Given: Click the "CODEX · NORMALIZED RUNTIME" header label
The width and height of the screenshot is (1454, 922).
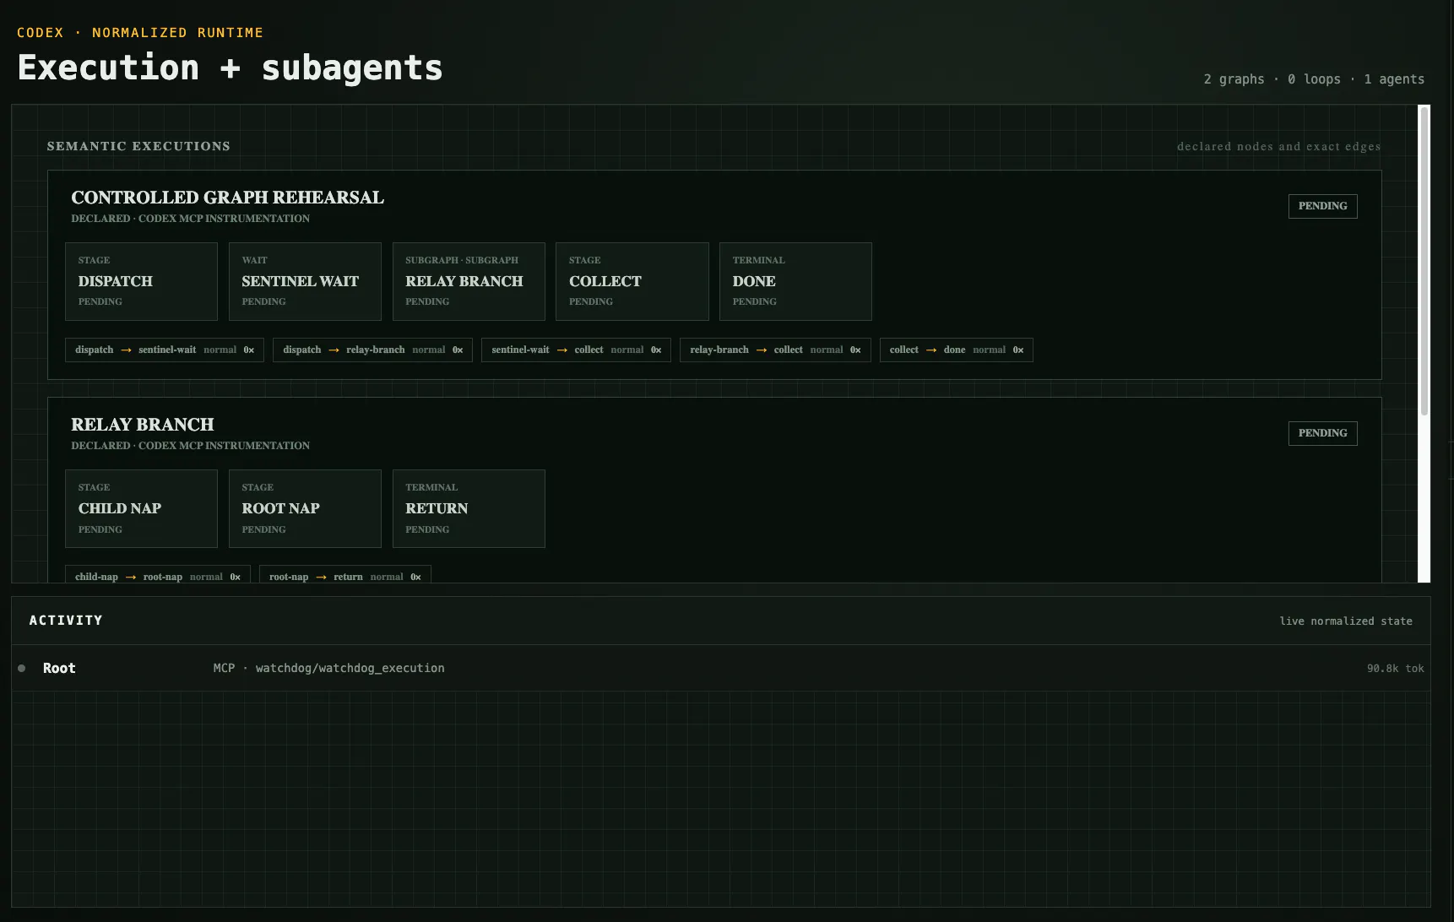Looking at the screenshot, I should pyautogui.click(x=140, y=32).
